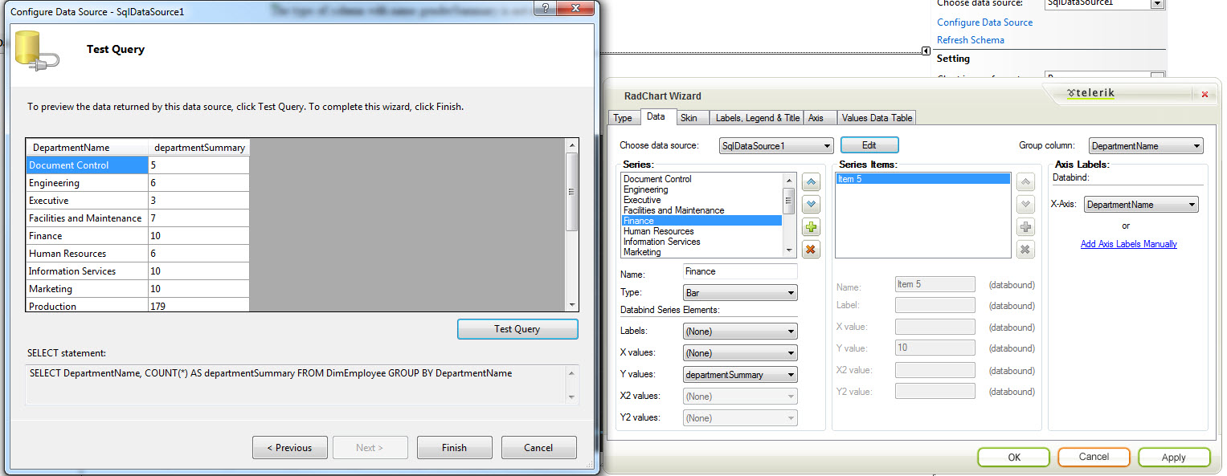
Task: Click Finance cell in results grid
Action: coord(87,236)
